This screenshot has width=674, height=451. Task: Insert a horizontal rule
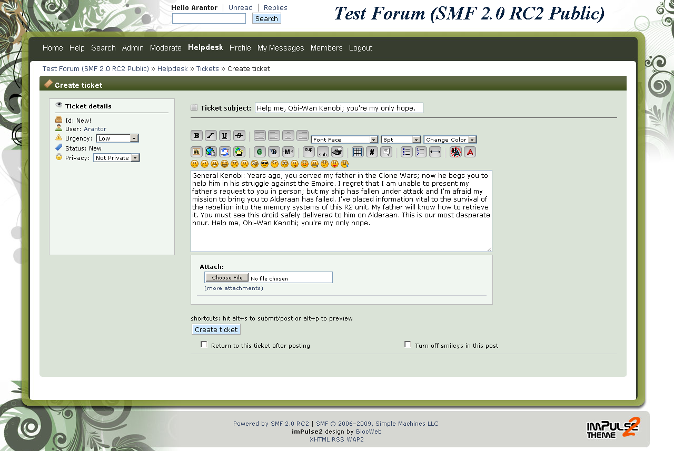(435, 152)
